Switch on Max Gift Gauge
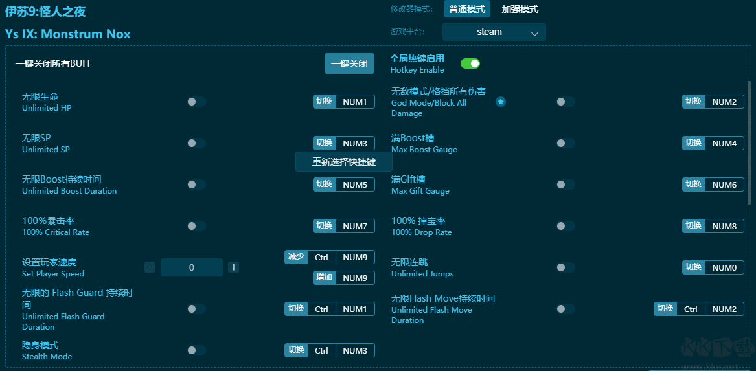756x371 pixels. click(566, 185)
